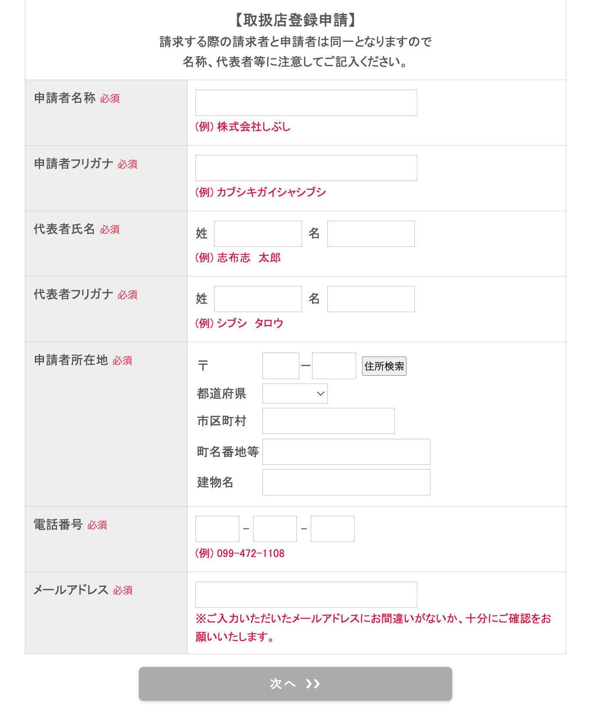Focus the 代表者氏名 名 field
Screen dimensions: 591x720
371,234
